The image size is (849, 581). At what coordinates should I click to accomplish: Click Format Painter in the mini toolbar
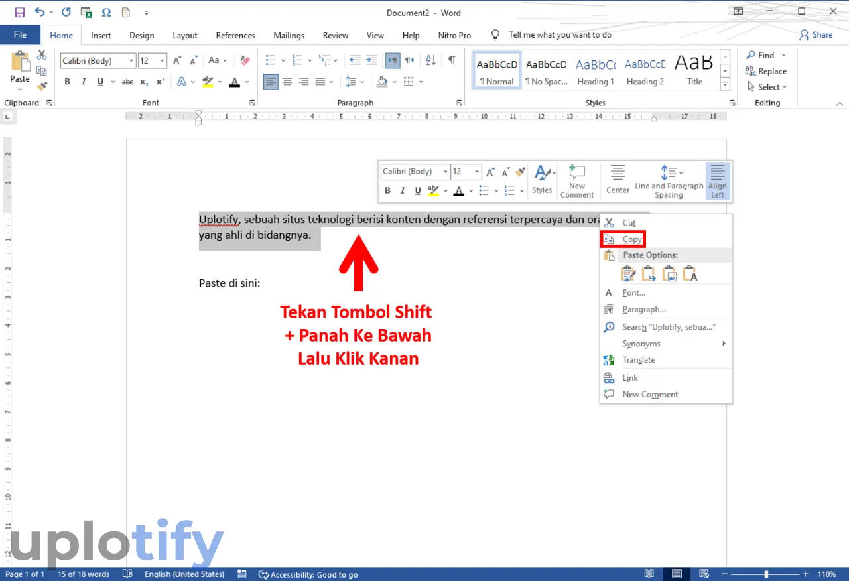coord(521,172)
